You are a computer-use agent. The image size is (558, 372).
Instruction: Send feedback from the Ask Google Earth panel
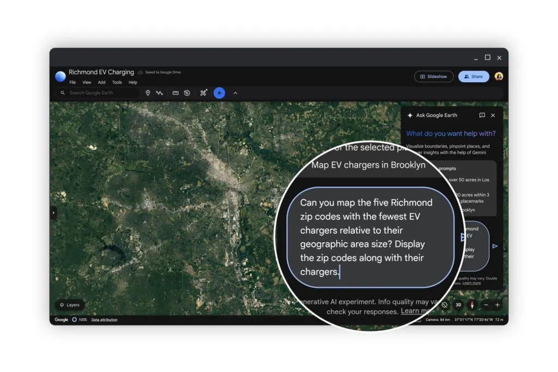tap(482, 115)
